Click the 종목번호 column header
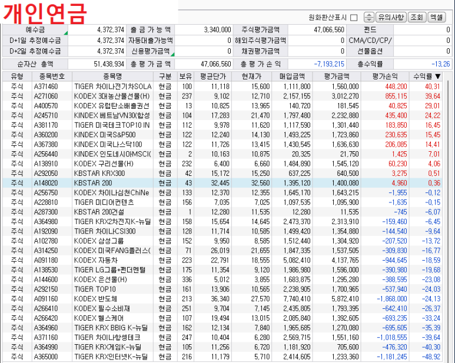The height and width of the screenshot is (363, 455). (x=52, y=76)
